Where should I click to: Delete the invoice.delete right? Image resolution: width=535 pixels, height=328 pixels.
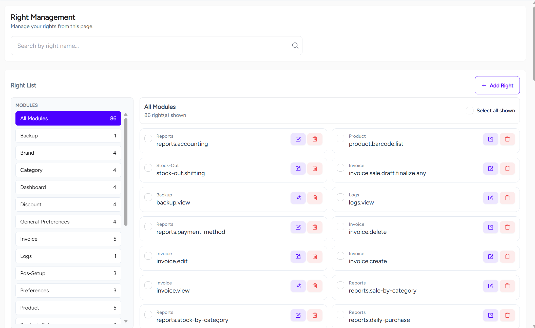tap(507, 227)
